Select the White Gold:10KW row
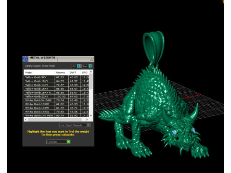The width and height of the screenshot is (231, 173). click(x=56, y=108)
